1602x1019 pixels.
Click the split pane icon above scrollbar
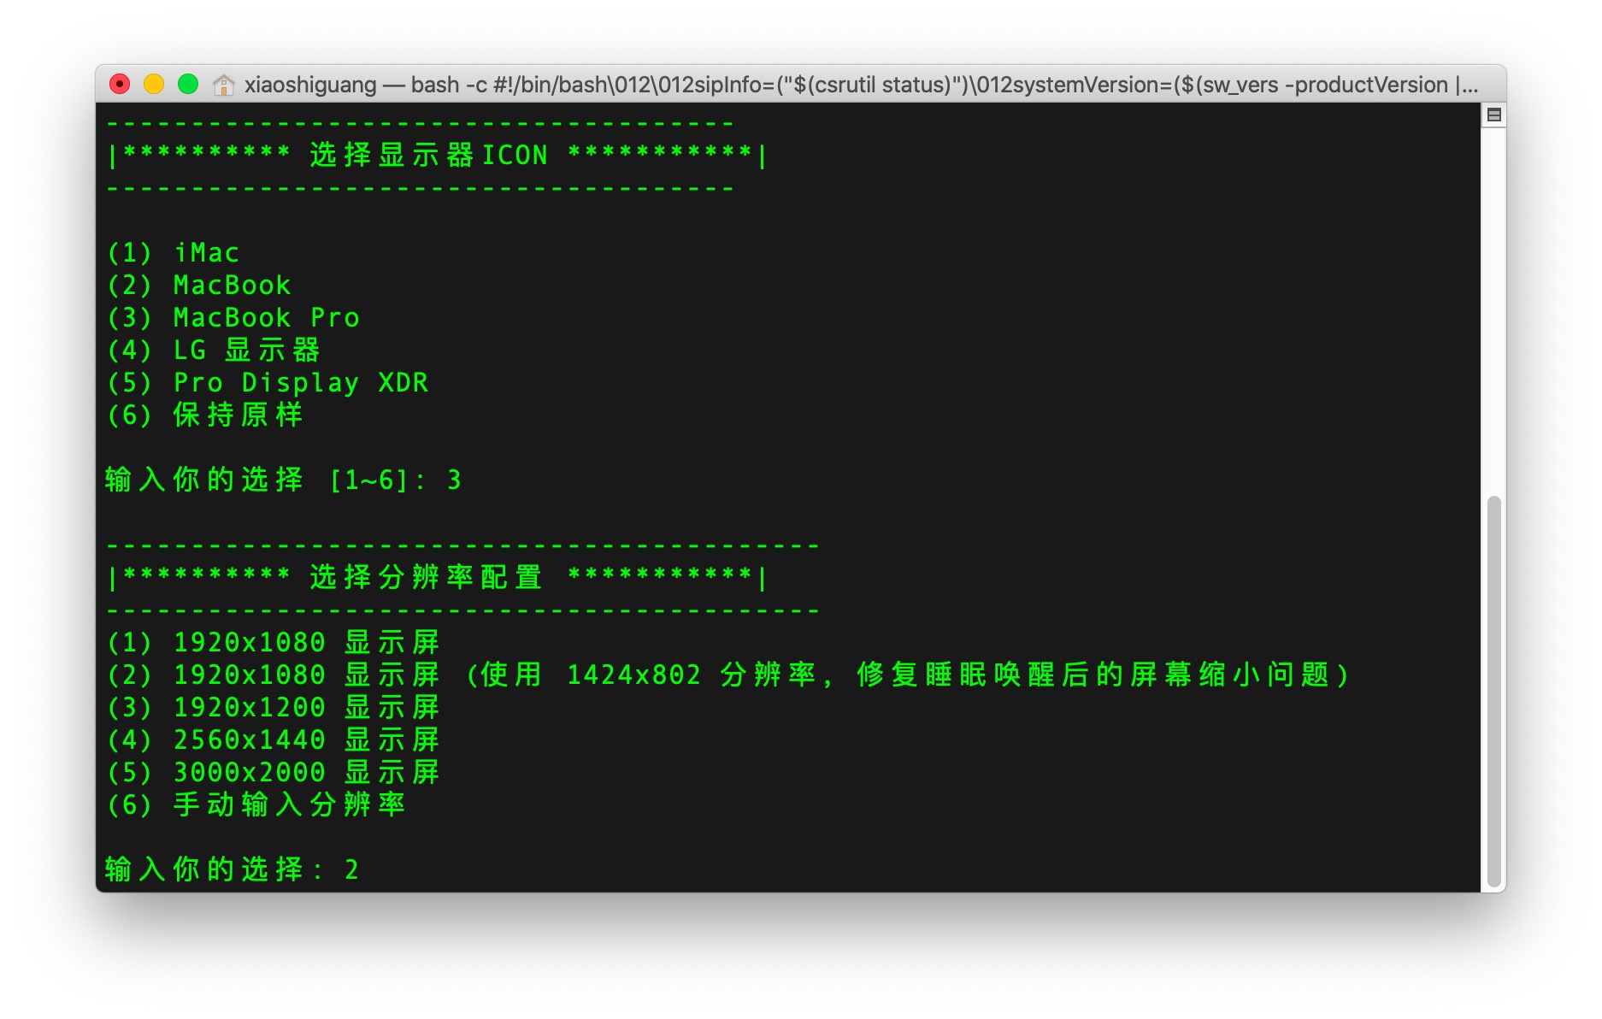click(1493, 115)
